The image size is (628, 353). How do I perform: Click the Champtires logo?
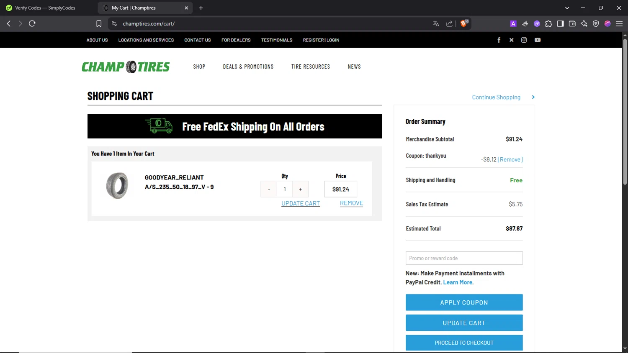click(x=126, y=67)
